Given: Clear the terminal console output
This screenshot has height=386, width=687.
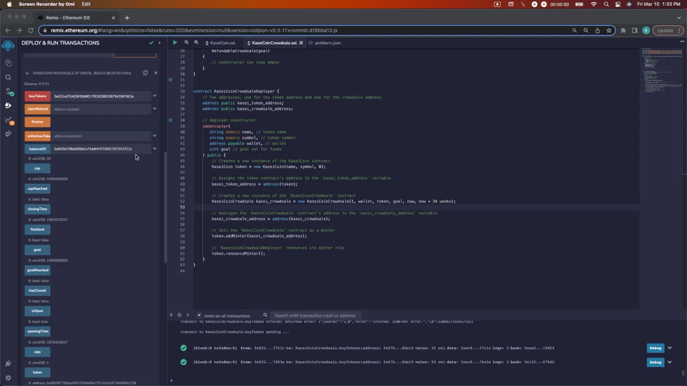Looking at the screenshot, I should click(x=180, y=315).
